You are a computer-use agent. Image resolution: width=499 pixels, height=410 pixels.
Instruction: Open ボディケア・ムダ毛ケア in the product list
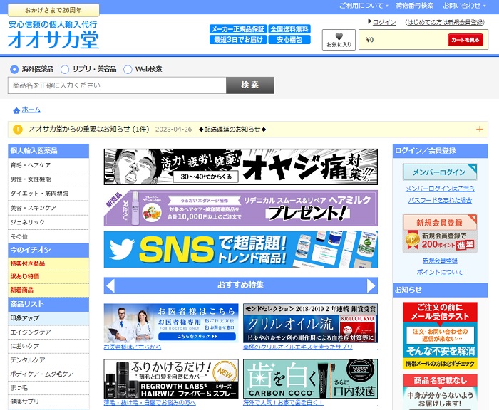(48, 374)
